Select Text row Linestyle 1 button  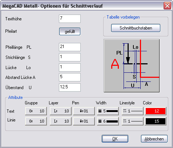(x=133, y=111)
